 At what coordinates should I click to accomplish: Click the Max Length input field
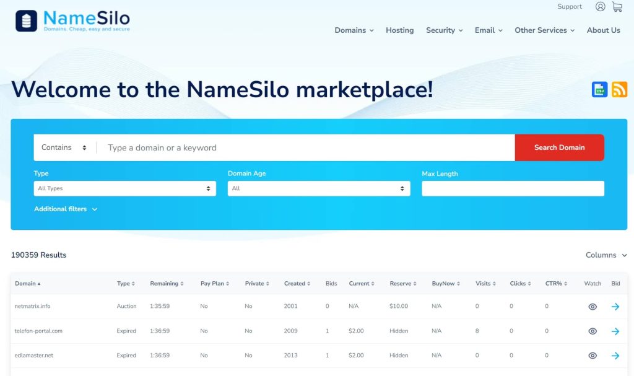point(513,188)
